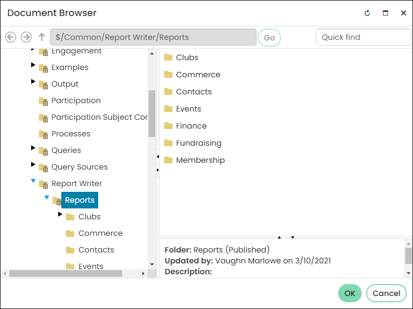Click the path field $/Common/Report Writer/Reports
Viewport: 413px width, 309px height.
(153, 37)
